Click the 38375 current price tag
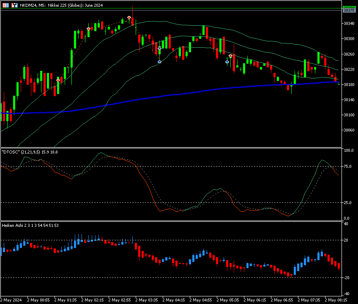The image size is (358, 304). point(349,10)
